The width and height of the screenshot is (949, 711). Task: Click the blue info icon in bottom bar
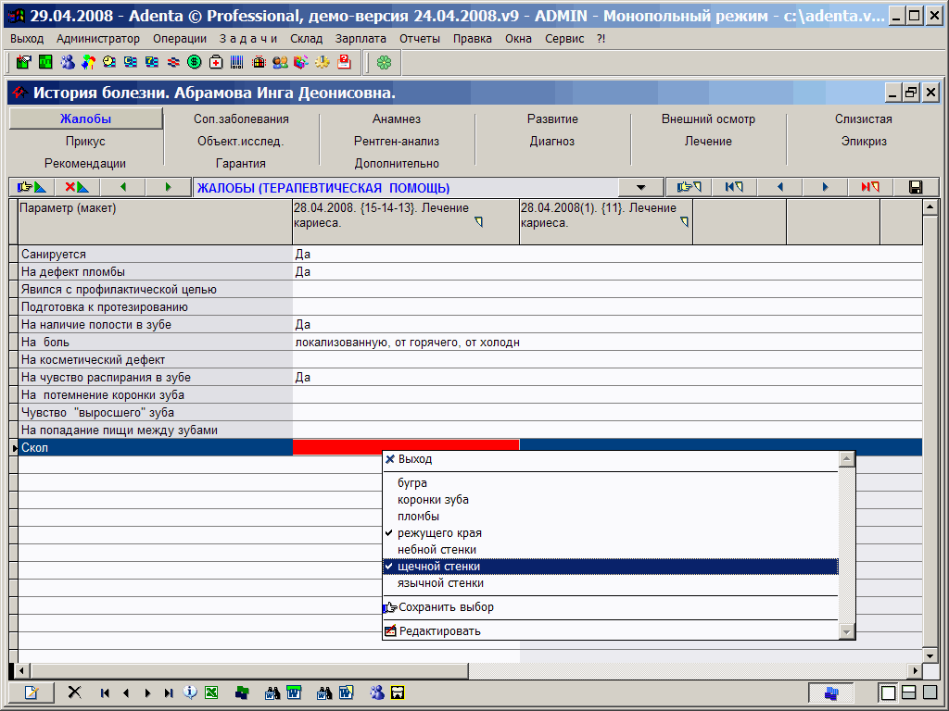coord(190,692)
